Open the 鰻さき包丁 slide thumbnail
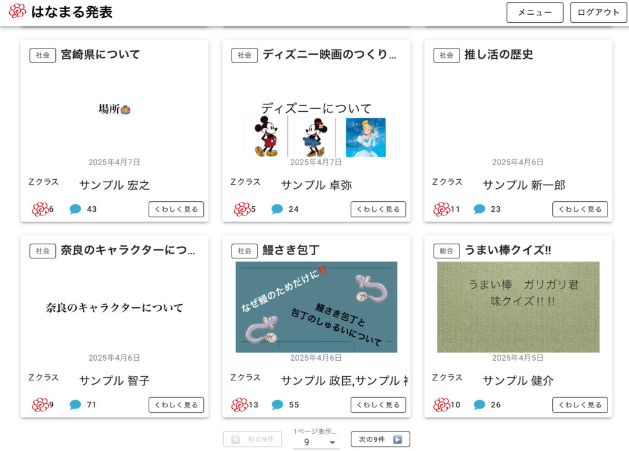629x451 pixels. point(316,307)
